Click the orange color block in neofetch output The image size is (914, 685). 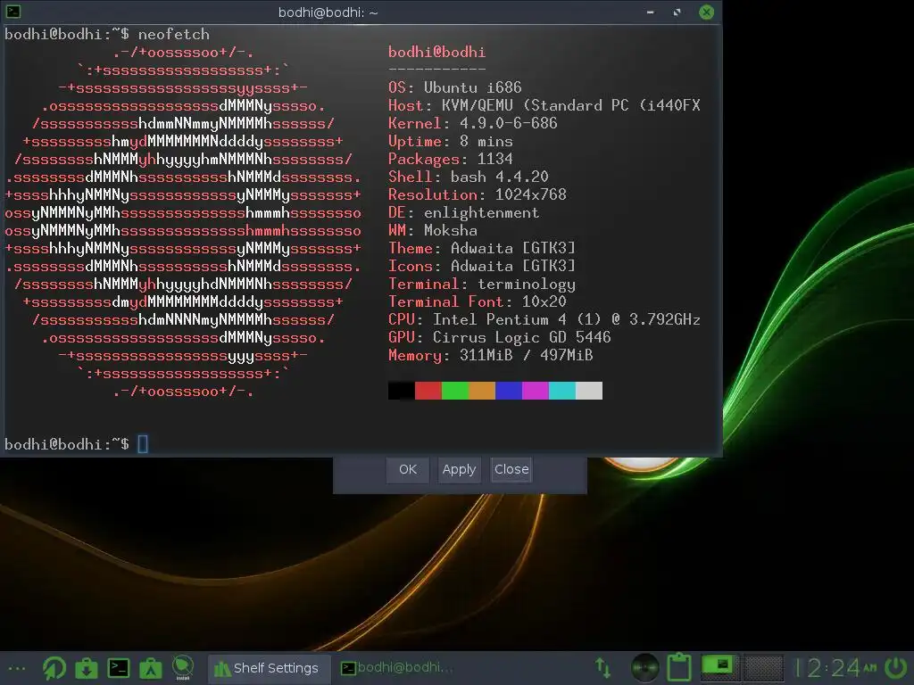pos(481,391)
